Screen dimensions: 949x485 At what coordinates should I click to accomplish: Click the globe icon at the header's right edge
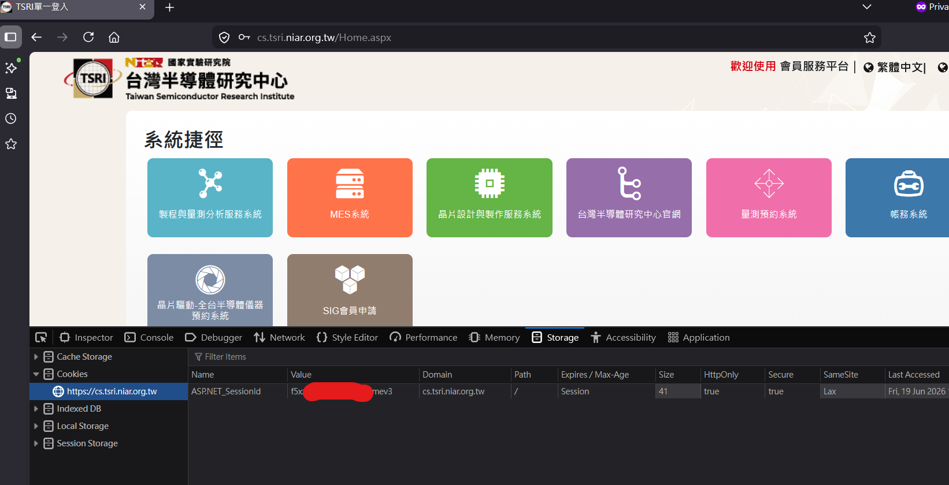(x=943, y=68)
